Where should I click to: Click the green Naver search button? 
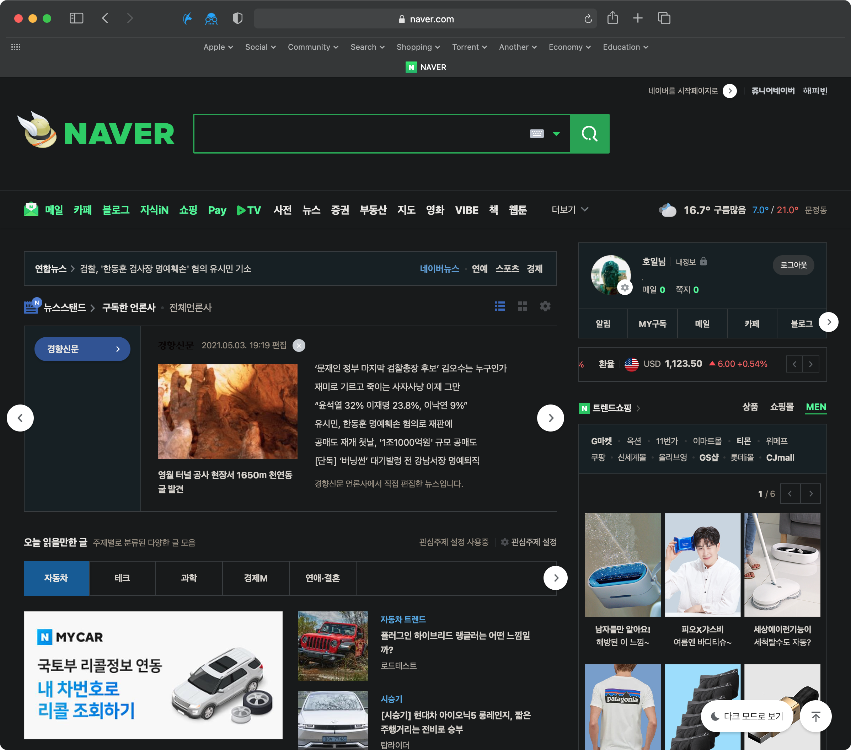589,134
